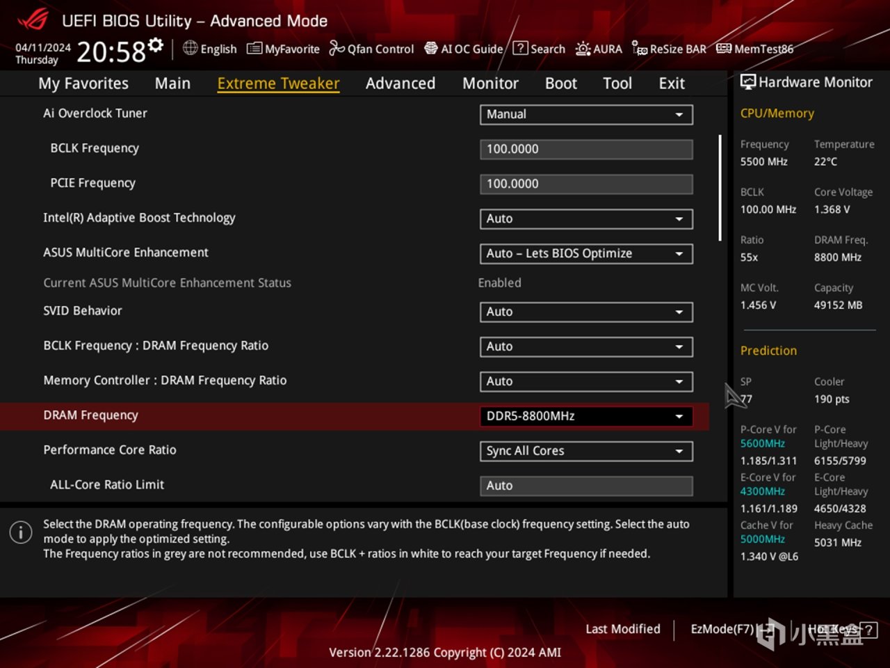Click the Cooler 190 pts value
The width and height of the screenshot is (890, 668).
coord(832,399)
